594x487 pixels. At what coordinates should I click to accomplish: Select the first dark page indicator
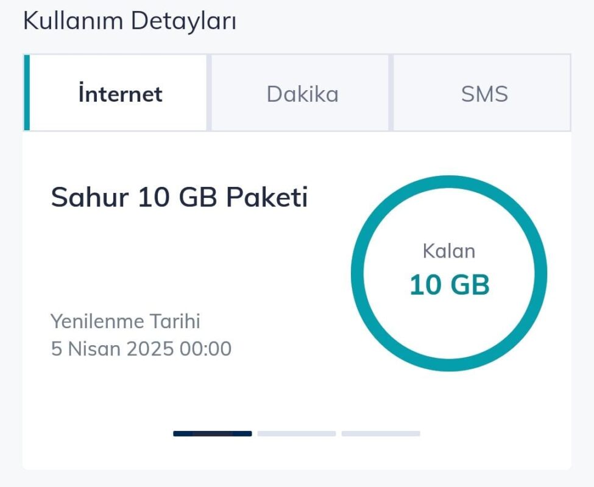tap(212, 433)
